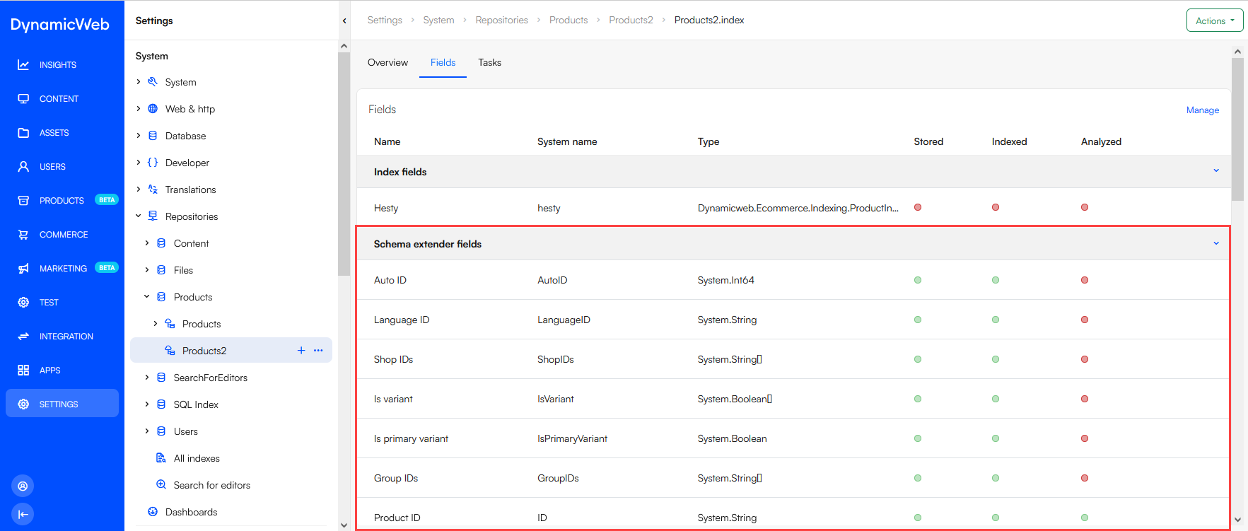Image resolution: width=1248 pixels, height=531 pixels.
Task: Click the Search for editors magnifier icon
Action: tap(161, 485)
